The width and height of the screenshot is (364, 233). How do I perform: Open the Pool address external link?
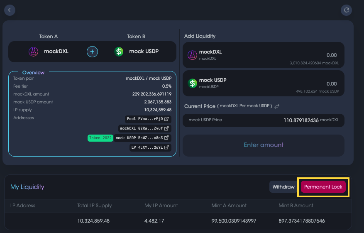[x=166, y=119]
